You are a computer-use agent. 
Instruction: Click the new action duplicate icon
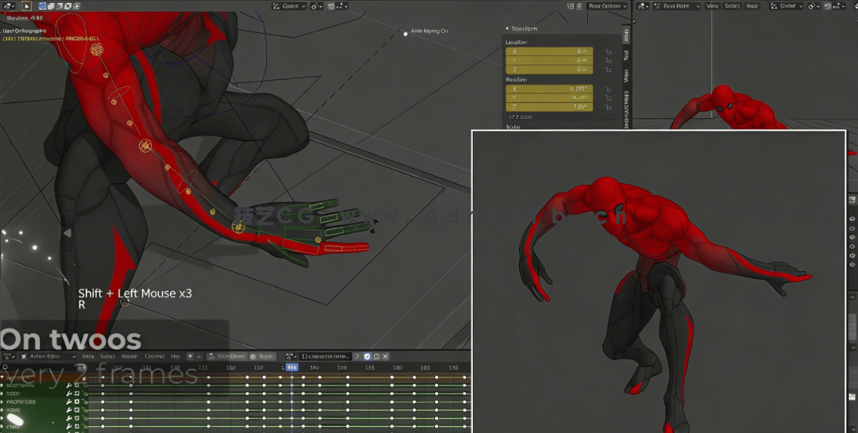(x=376, y=357)
